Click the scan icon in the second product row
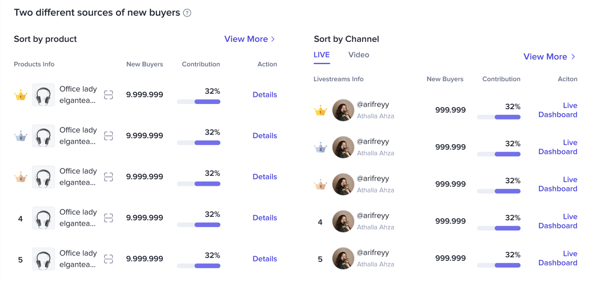Viewport: 589px width, 284px height. (x=109, y=136)
